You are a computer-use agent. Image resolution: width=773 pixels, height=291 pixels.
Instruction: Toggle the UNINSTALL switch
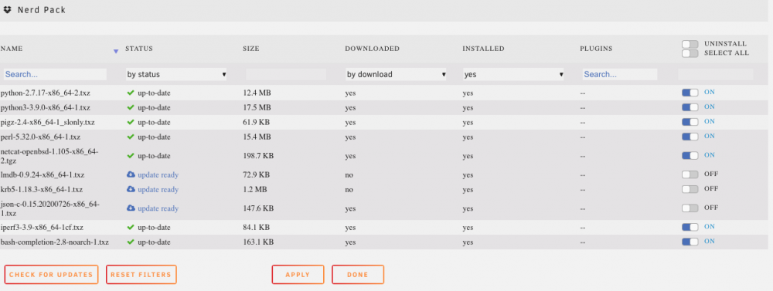tap(690, 44)
